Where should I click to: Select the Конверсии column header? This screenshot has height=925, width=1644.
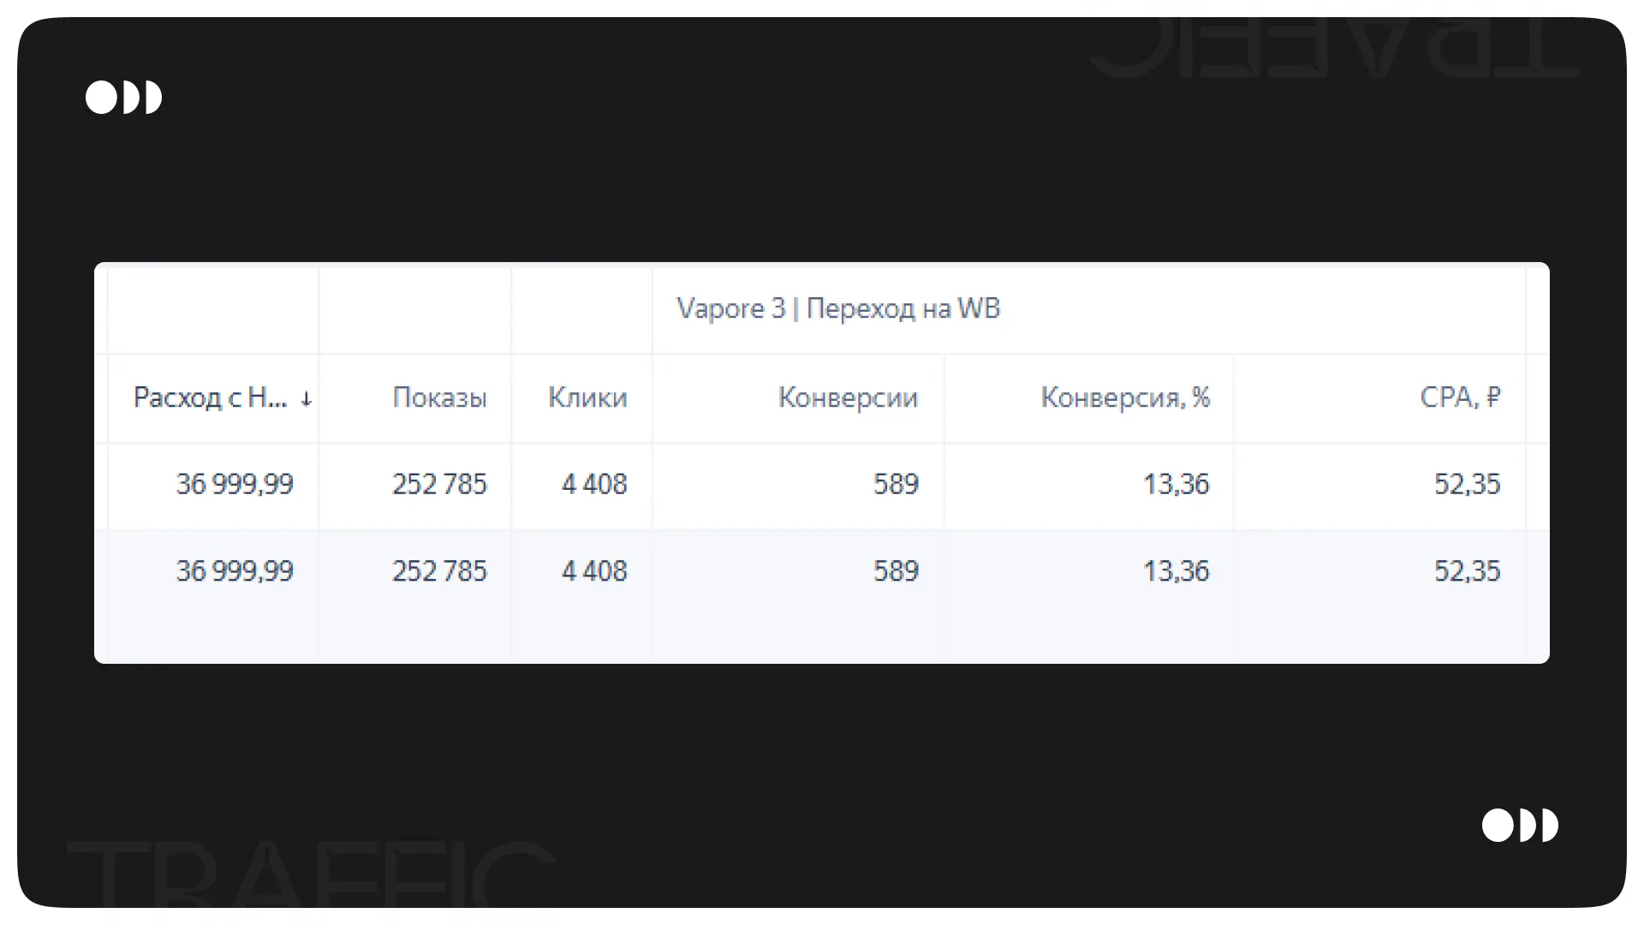pos(848,397)
